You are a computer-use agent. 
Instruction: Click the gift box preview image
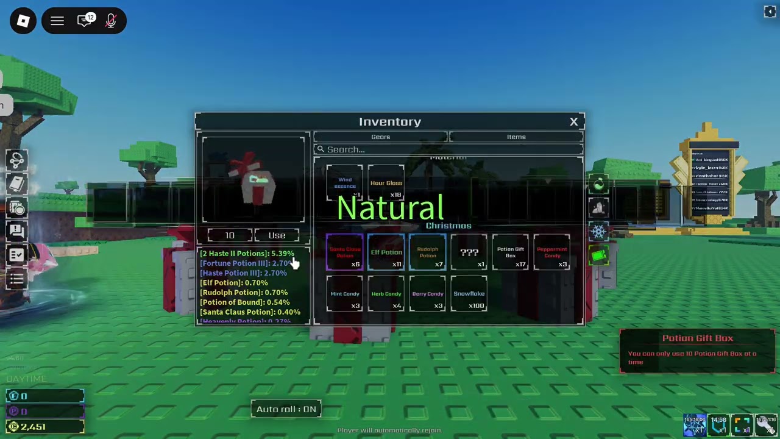pyautogui.click(x=253, y=180)
